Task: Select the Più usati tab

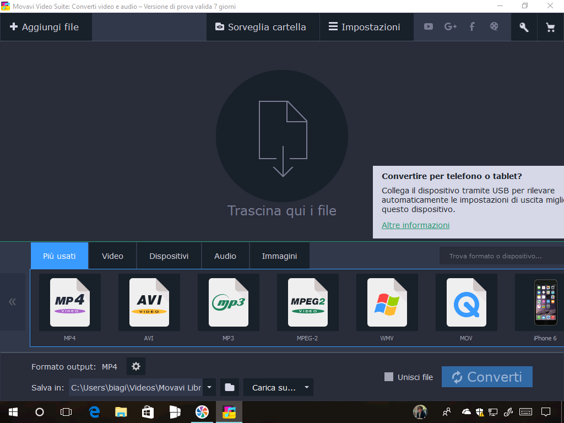Action: coord(59,256)
